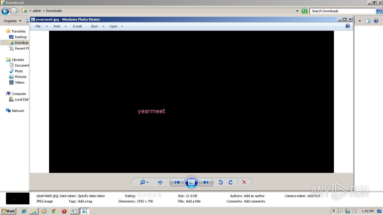Screen dimensions: 383x215
Task: Open the change view dropdown in Explorer
Action: tap(360, 21)
